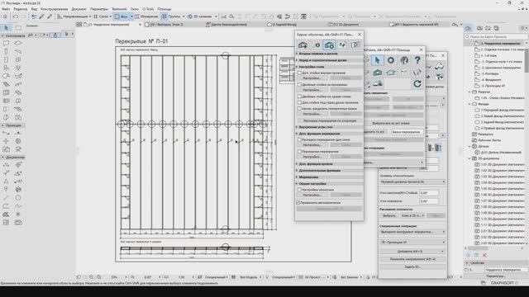The image size is (529, 297).
Task: Open the 'Нулевой уровень проекта' dropdown
Action: pos(412,181)
